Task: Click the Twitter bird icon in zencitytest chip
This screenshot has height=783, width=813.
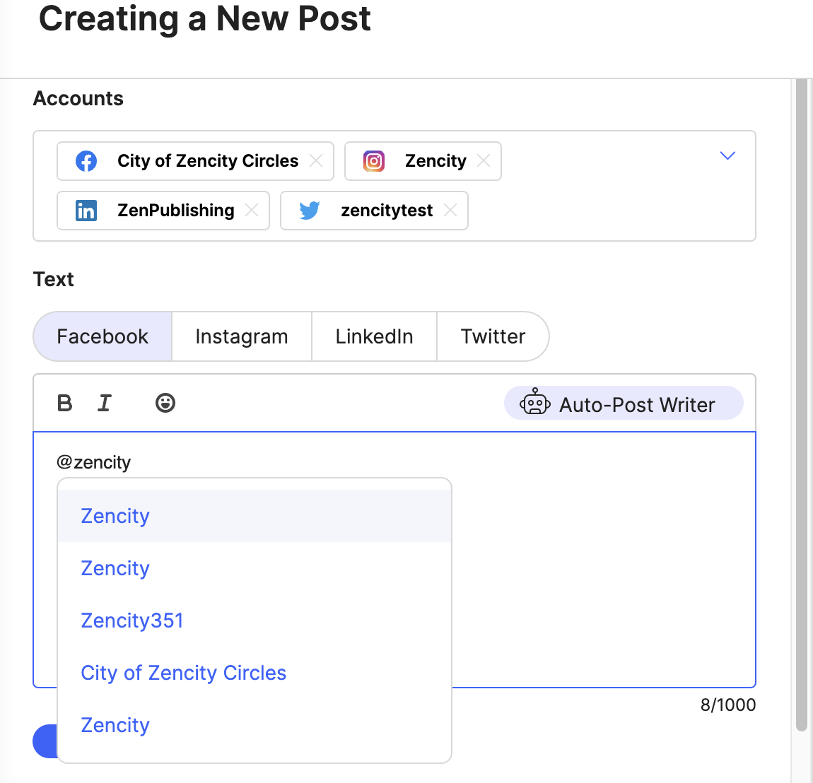Action: (310, 211)
